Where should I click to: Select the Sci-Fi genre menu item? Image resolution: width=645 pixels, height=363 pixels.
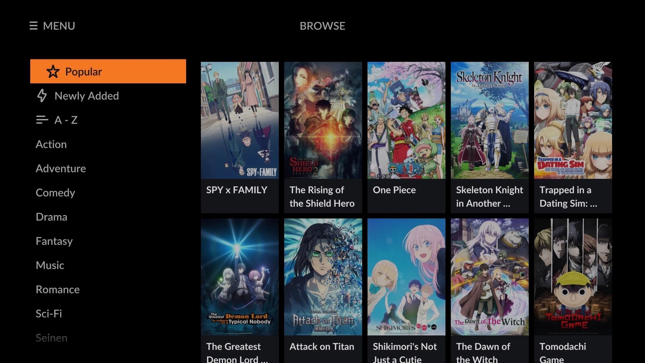48,313
